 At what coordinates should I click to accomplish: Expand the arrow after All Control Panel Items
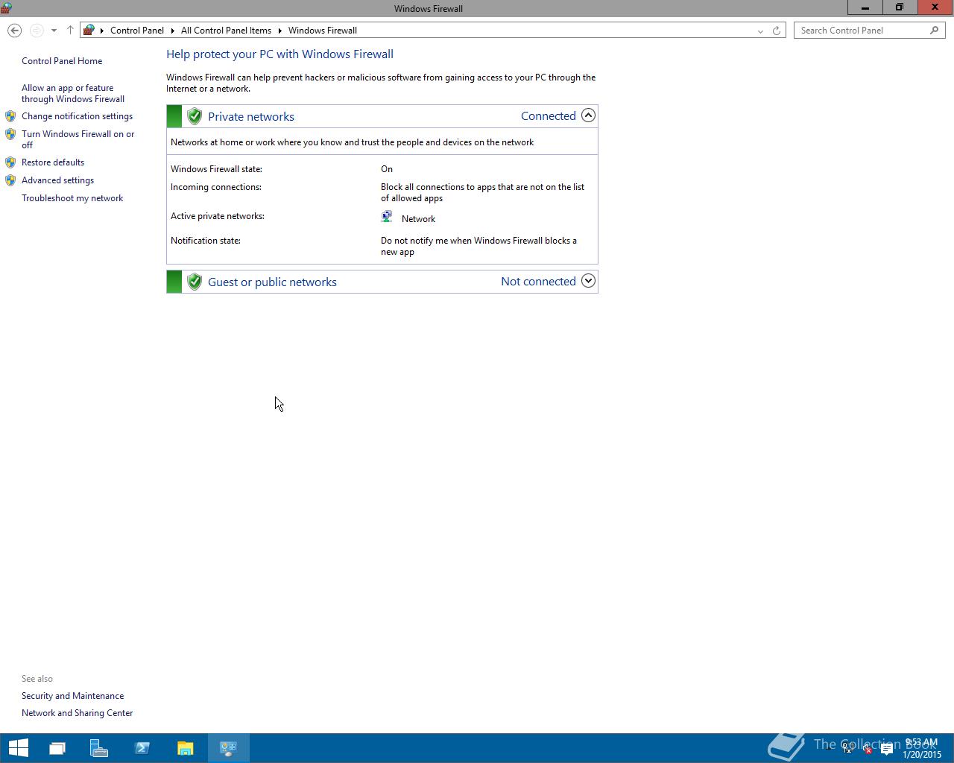tap(280, 31)
